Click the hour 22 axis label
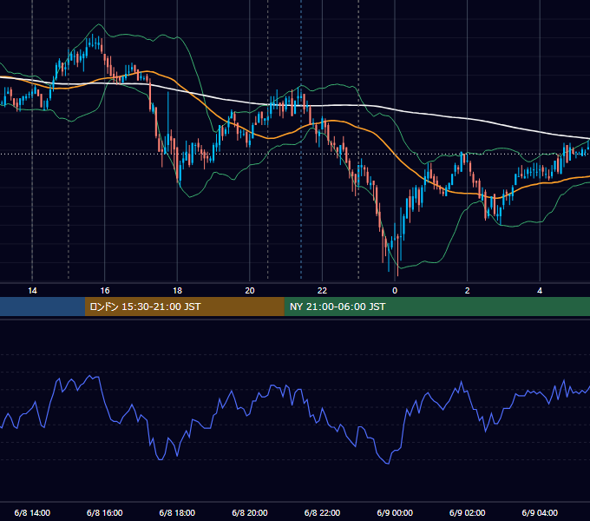 pos(322,291)
